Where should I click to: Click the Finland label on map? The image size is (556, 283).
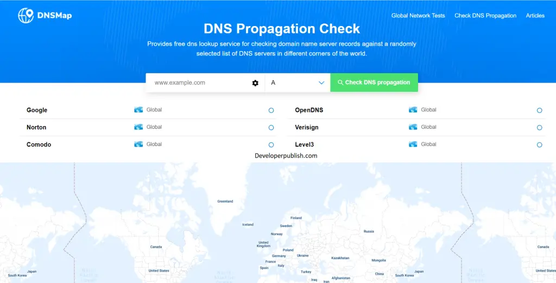[x=296, y=218]
